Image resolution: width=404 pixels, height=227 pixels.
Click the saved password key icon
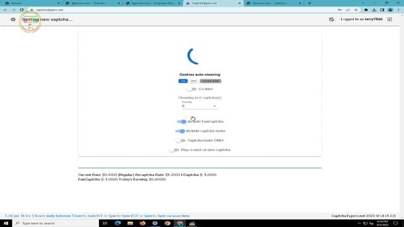(340, 10)
